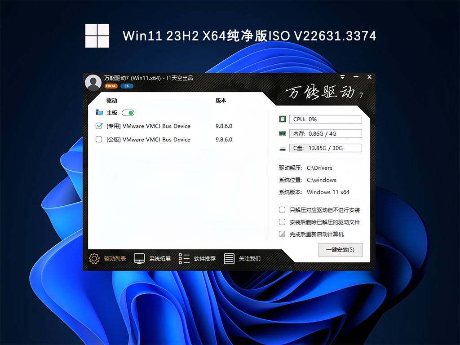This screenshot has width=460, height=345.
Task: Toggle the 主板 driver switch off
Action: [x=128, y=113]
